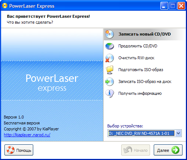Screen dimensions: 187x160
Task: Click the continue CD/DVD pie disc icon
Action: (109, 46)
